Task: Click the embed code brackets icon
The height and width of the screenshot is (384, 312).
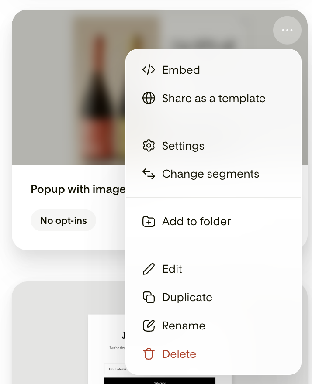Action: (149, 70)
